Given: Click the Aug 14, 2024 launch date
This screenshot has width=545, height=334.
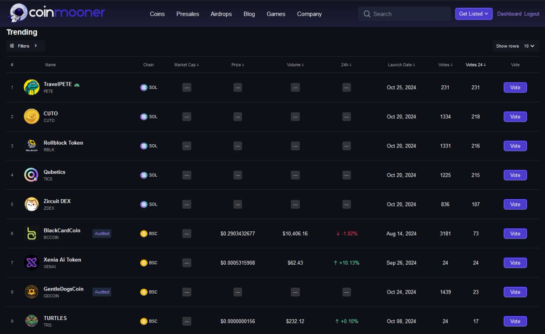Looking at the screenshot, I should 401,234.
